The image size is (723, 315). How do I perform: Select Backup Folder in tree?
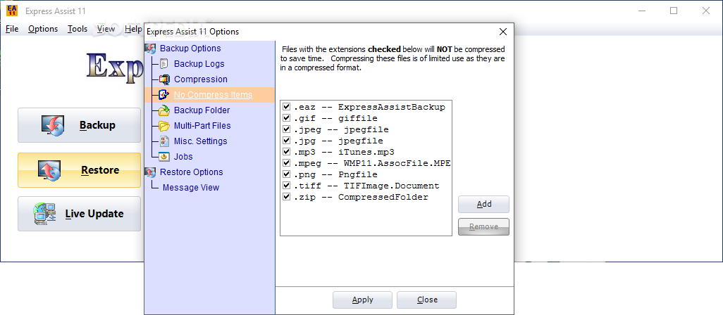click(202, 110)
